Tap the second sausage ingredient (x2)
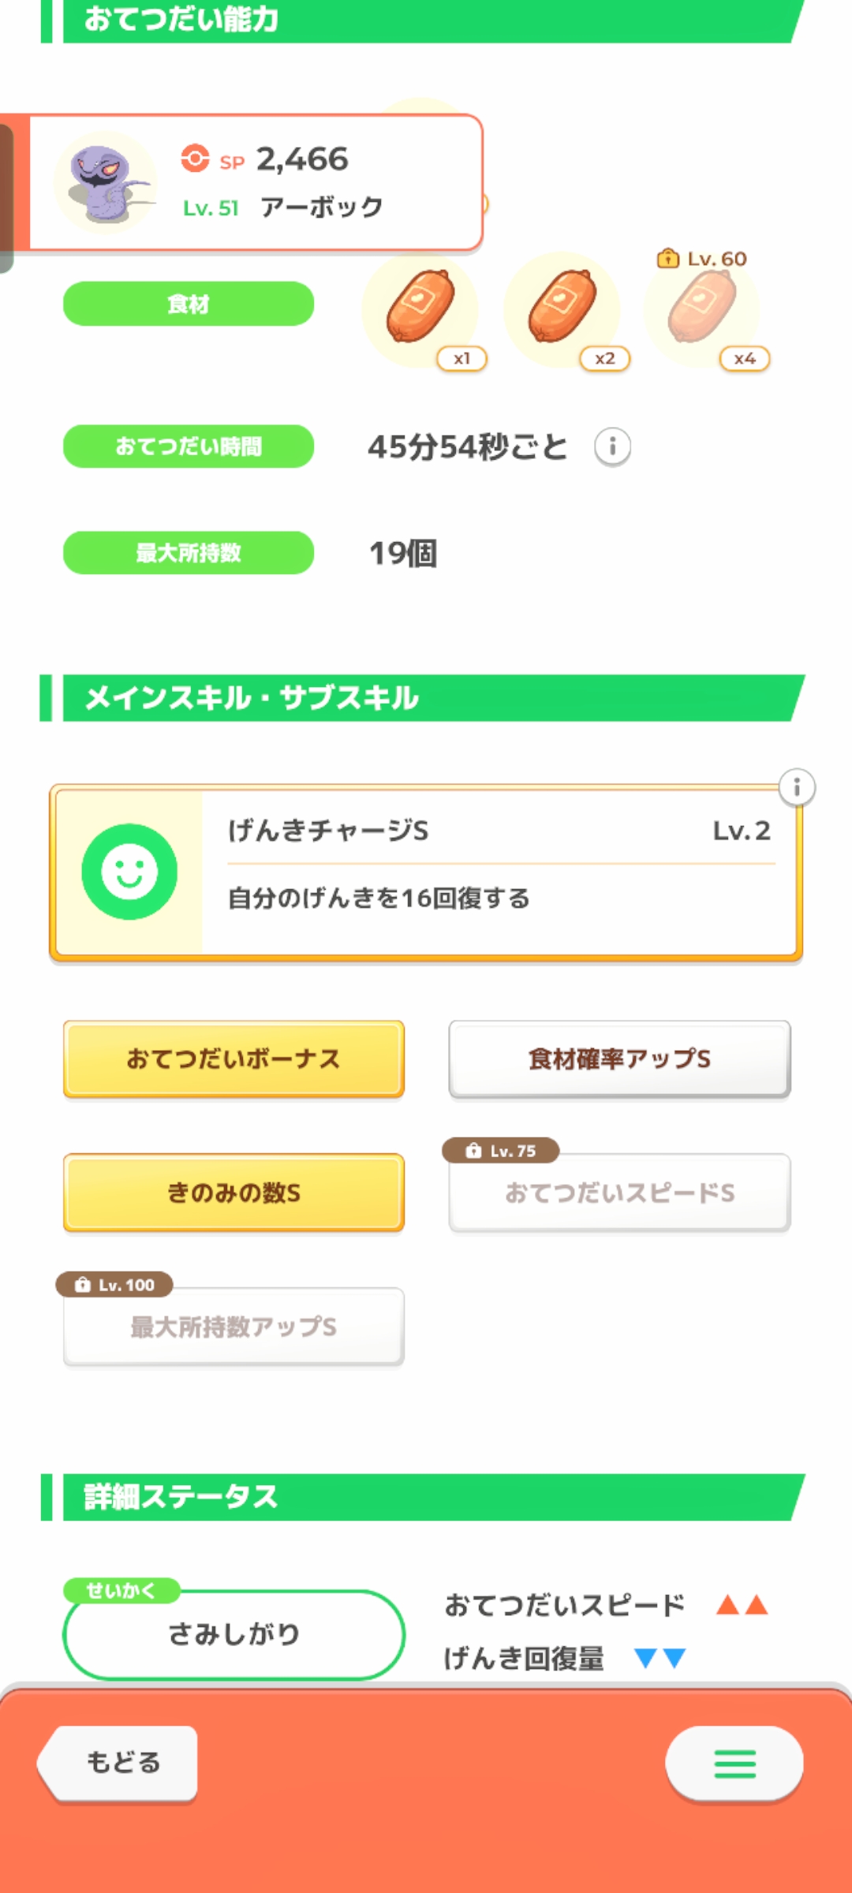 (x=562, y=306)
